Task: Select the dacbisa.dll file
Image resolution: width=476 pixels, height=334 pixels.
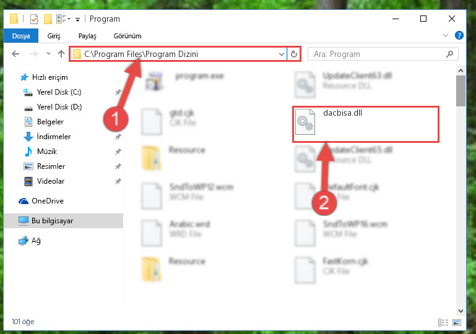Action: click(365, 124)
